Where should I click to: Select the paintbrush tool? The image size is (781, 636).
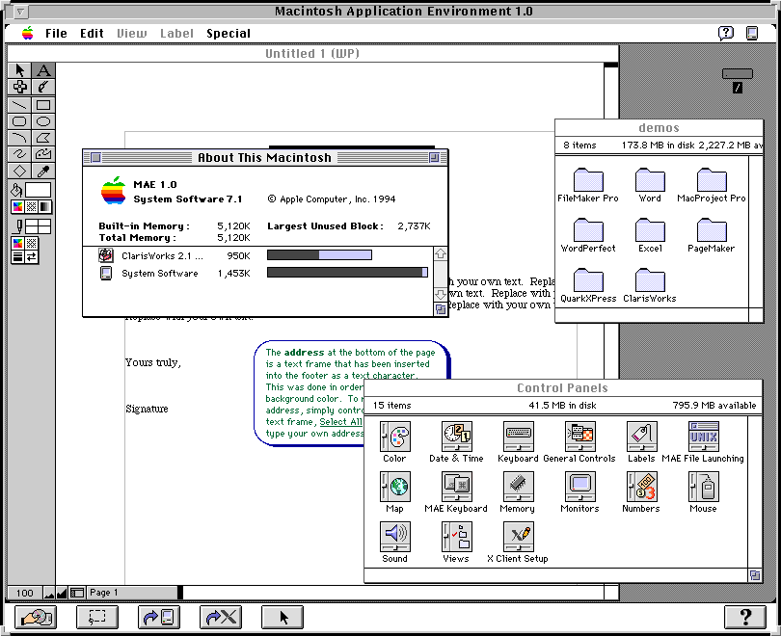[x=43, y=87]
